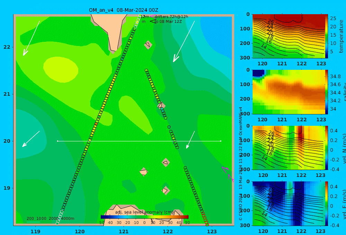Screen dimensions: 346x235
Task: Click the 25 tick on temperature colorbar
Action: pyautogui.click(x=333, y=18)
